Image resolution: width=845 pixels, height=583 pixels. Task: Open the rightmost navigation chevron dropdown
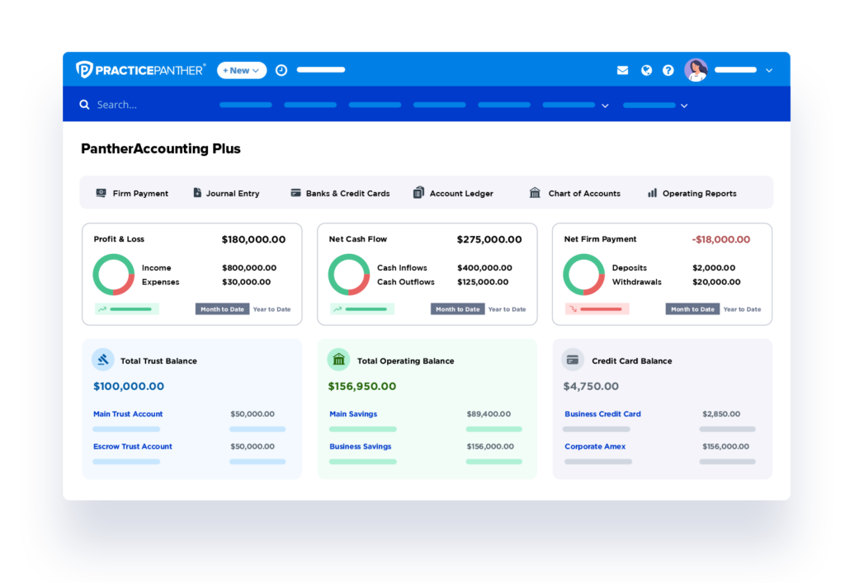pos(683,106)
